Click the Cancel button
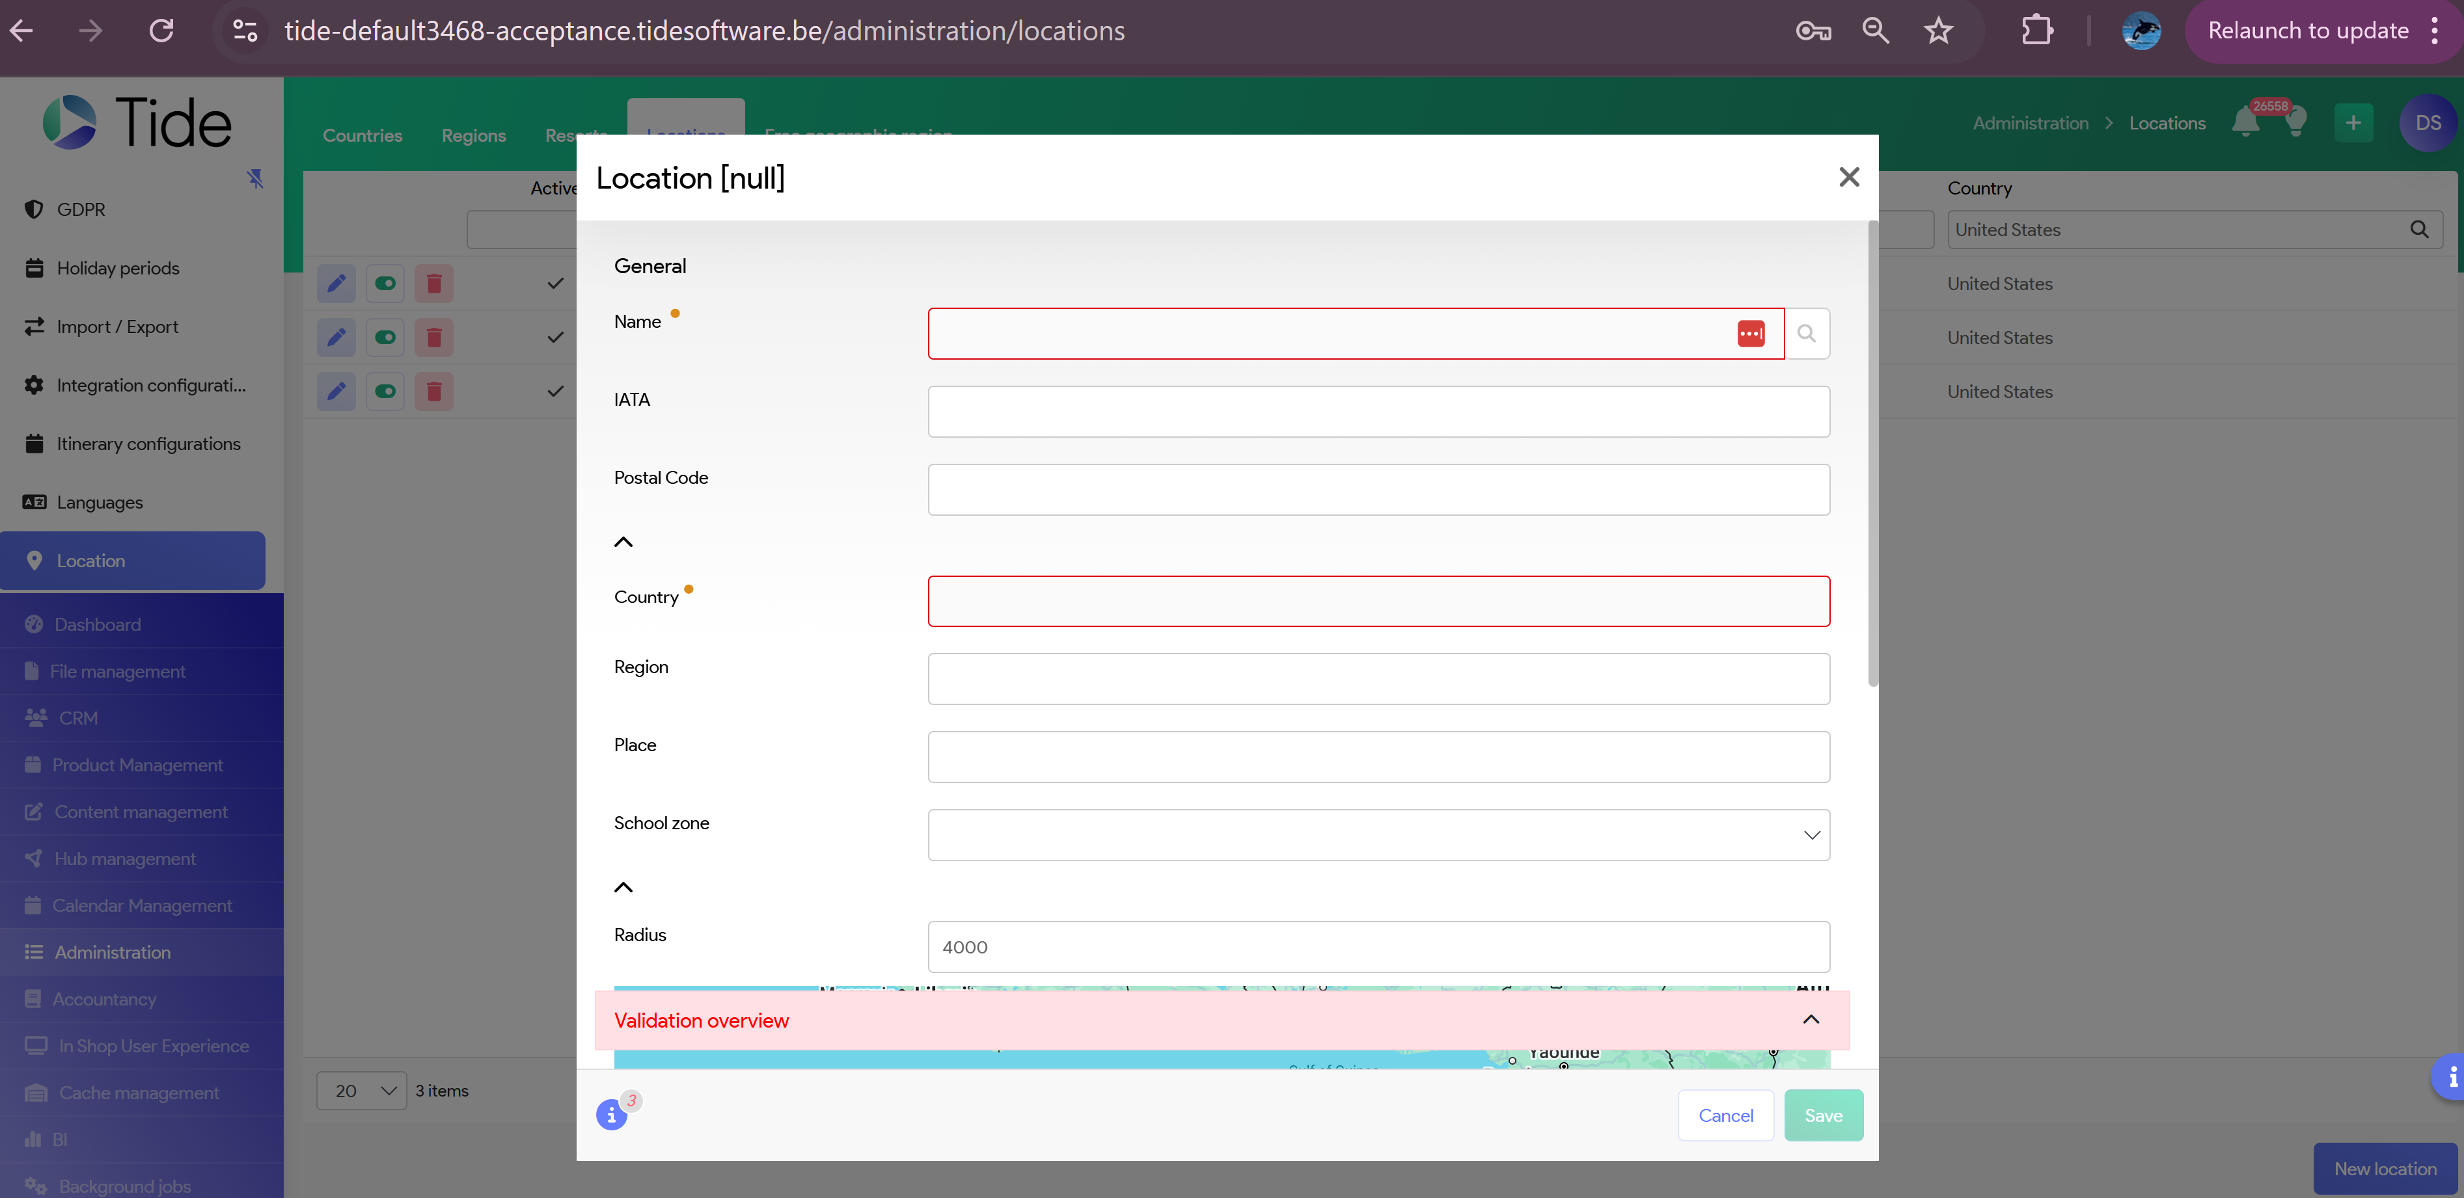The image size is (2464, 1198). [x=1725, y=1116]
